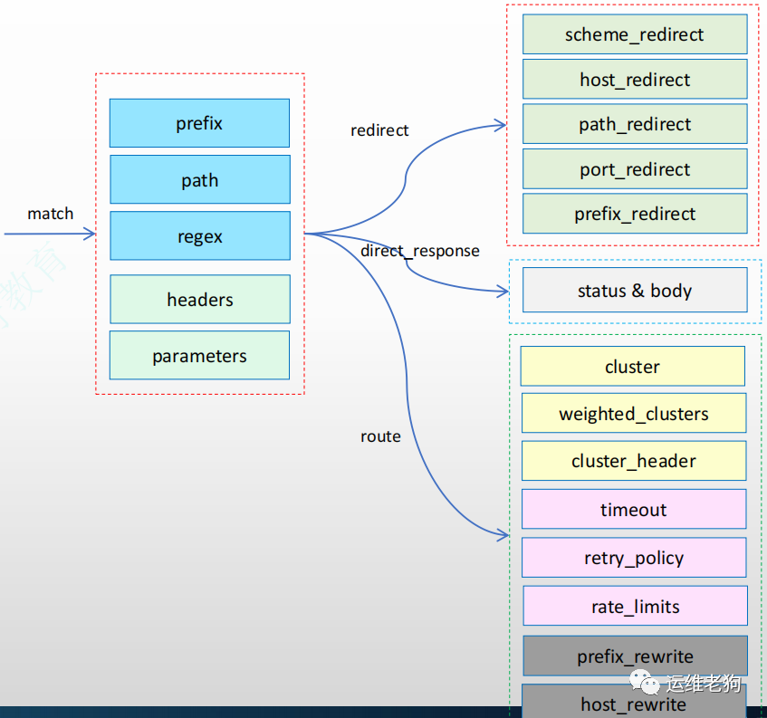
Task: Select the prefix_rewrite box
Action: [636, 656]
